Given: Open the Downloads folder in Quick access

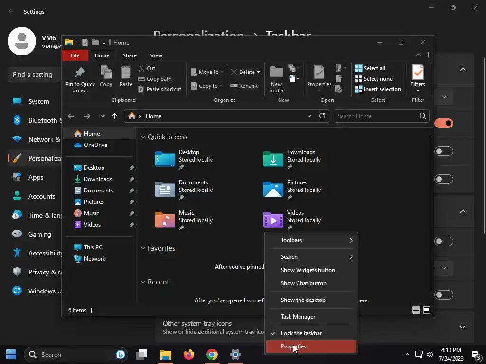Looking at the screenshot, I should pyautogui.click(x=291, y=159).
